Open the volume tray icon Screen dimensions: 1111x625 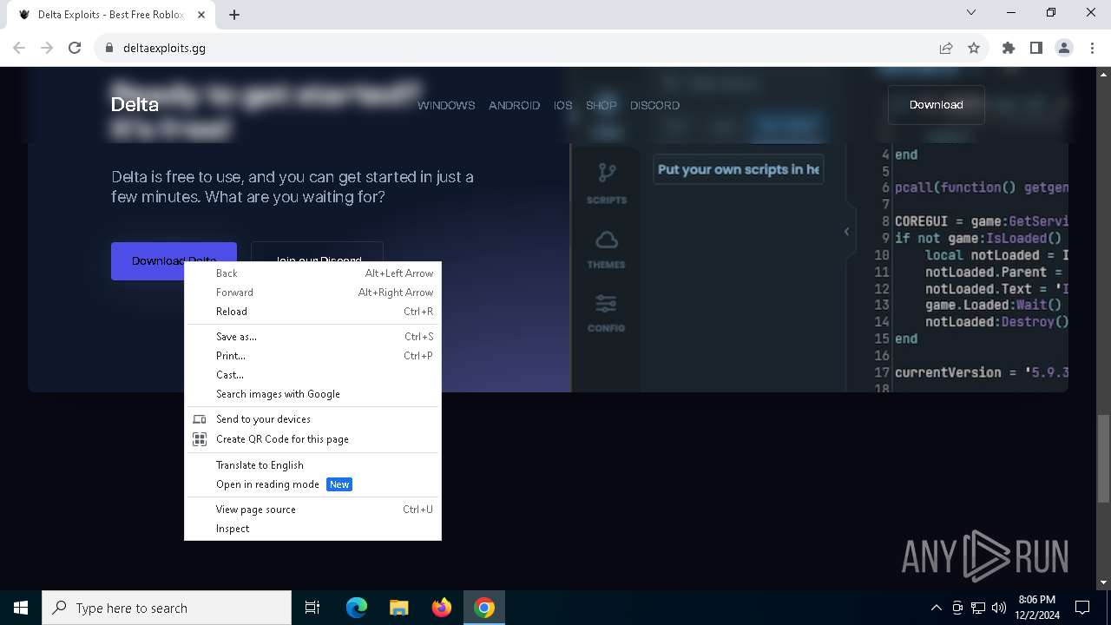click(x=999, y=608)
